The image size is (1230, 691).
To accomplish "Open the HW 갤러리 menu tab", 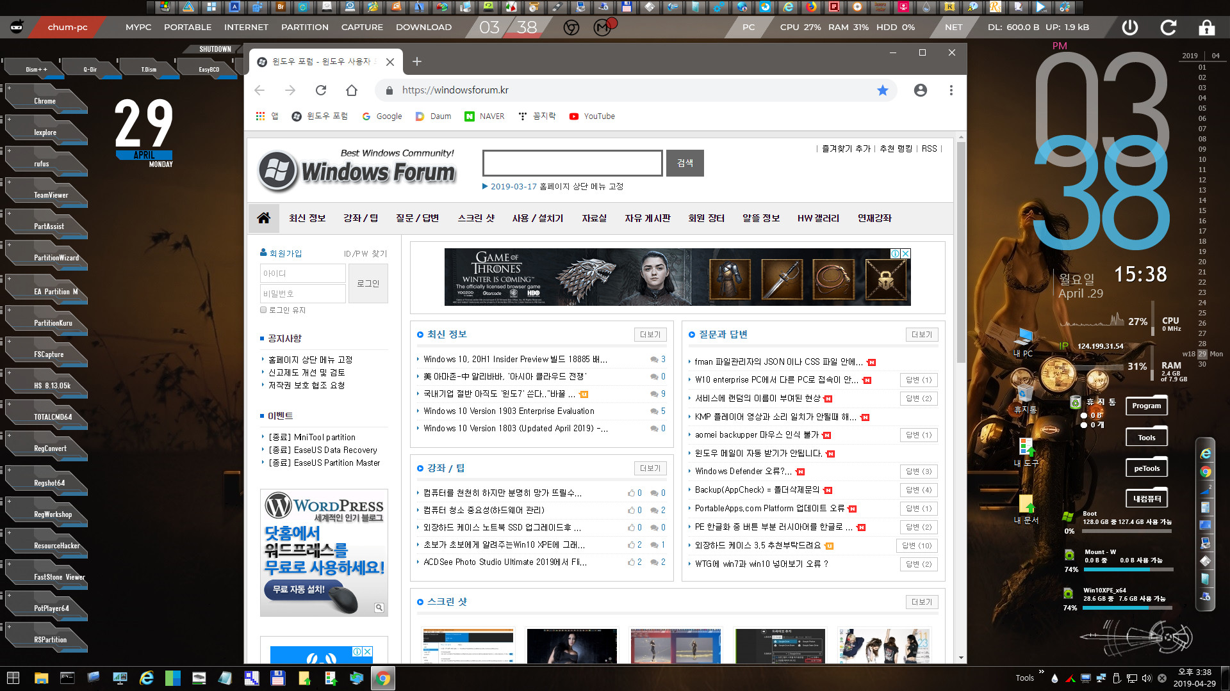I will point(818,218).
